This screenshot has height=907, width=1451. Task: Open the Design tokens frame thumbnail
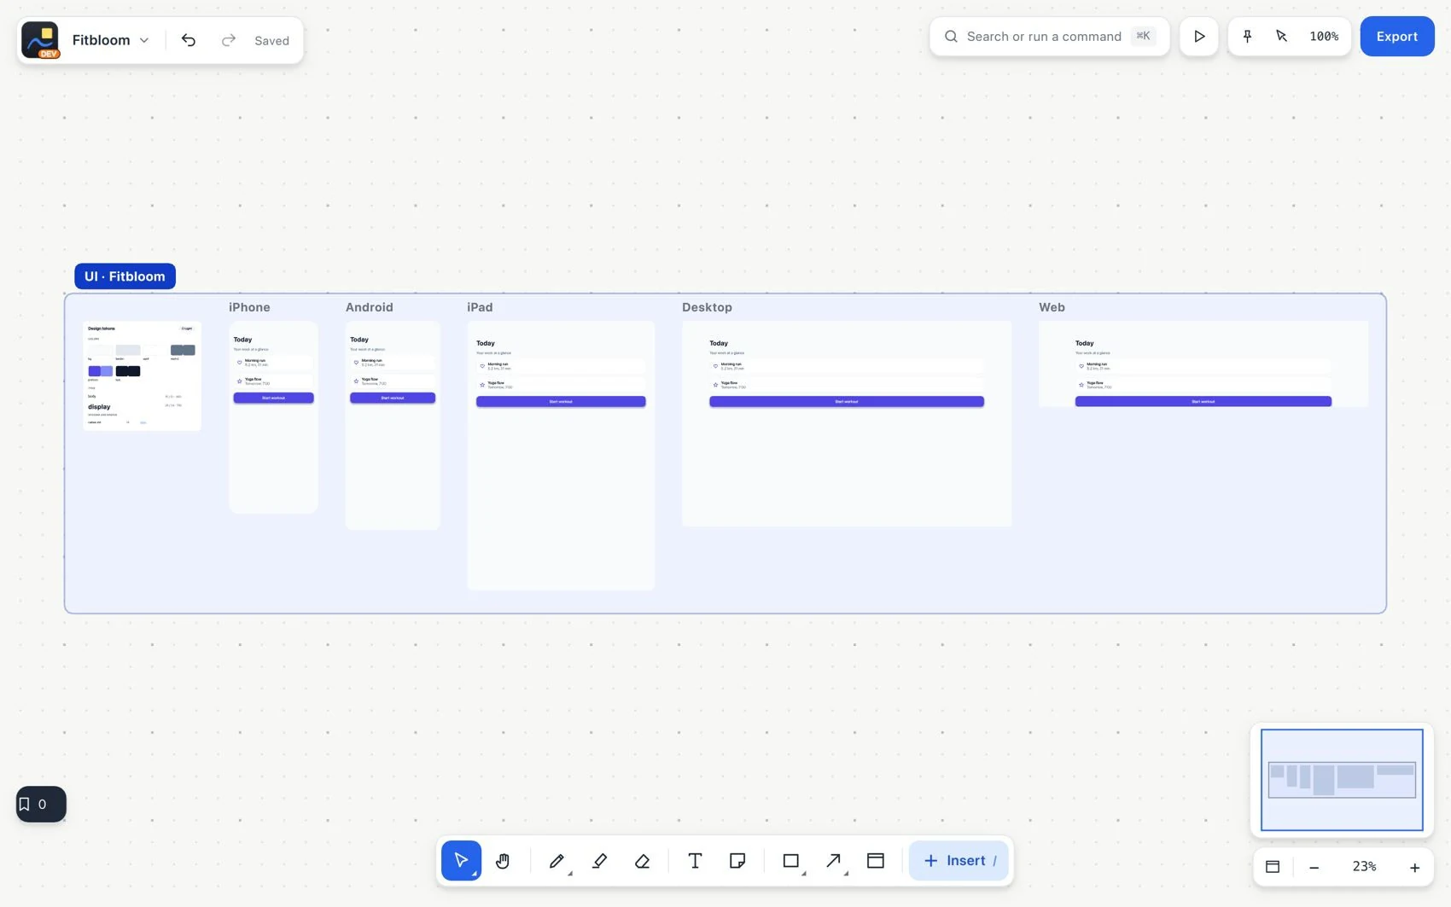click(142, 376)
